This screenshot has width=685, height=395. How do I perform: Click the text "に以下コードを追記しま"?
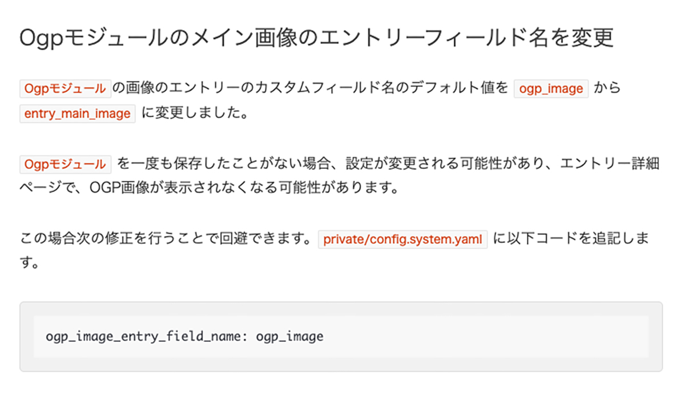pyautogui.click(x=570, y=239)
